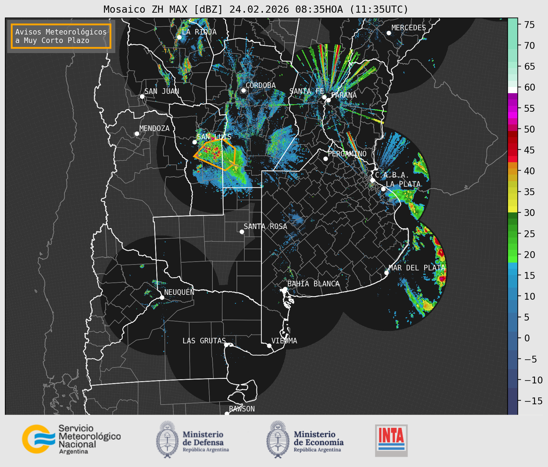
Task: Click the Viedma city marker dot
Action: 269,346
